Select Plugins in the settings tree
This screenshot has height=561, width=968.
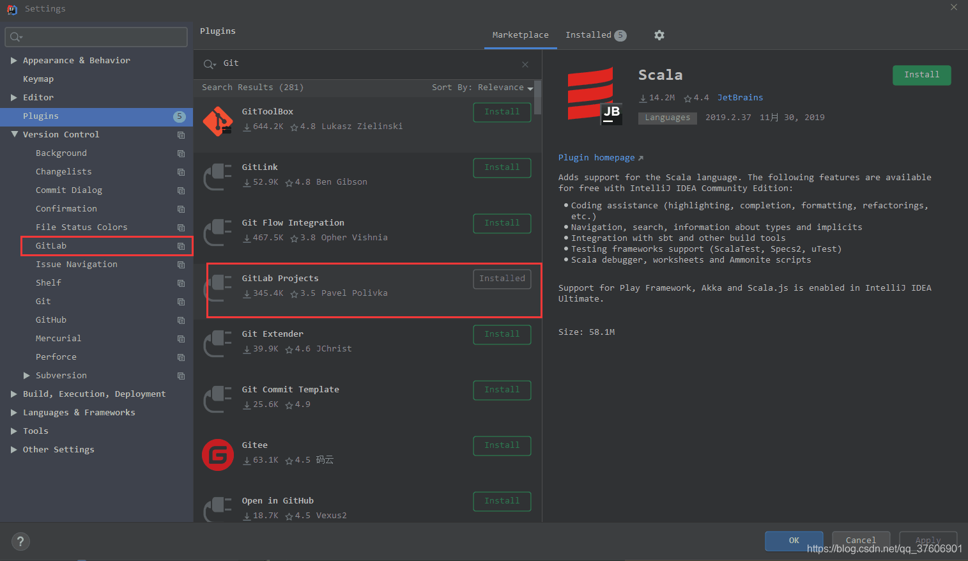96,116
